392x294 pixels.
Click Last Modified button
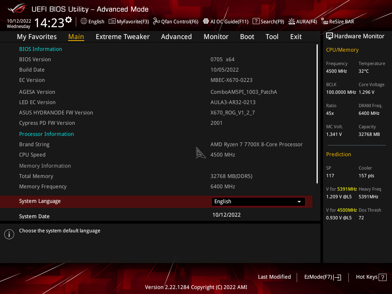[274, 277]
